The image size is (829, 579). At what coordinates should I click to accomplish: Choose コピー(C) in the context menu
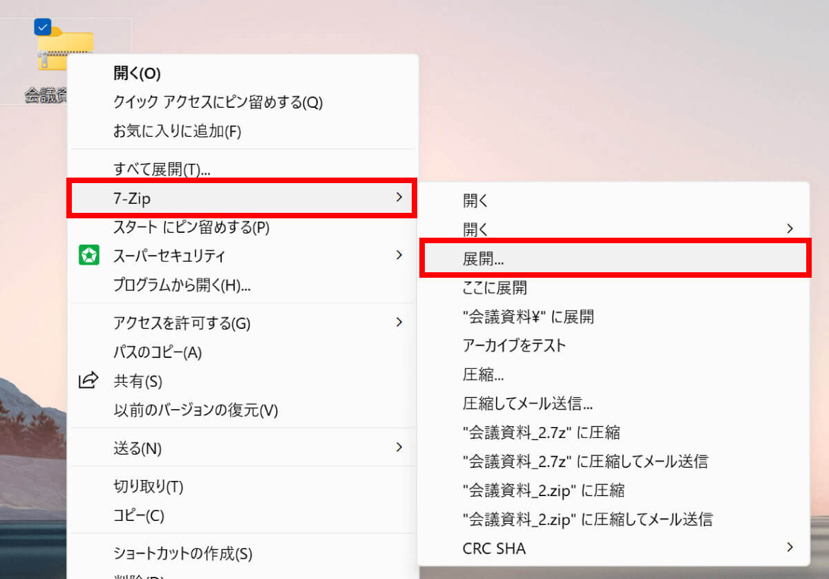(x=243, y=515)
